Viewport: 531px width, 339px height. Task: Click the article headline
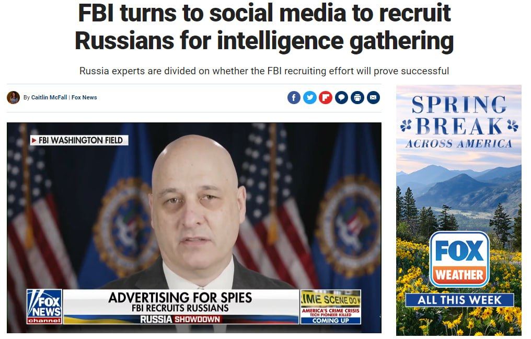click(x=264, y=27)
